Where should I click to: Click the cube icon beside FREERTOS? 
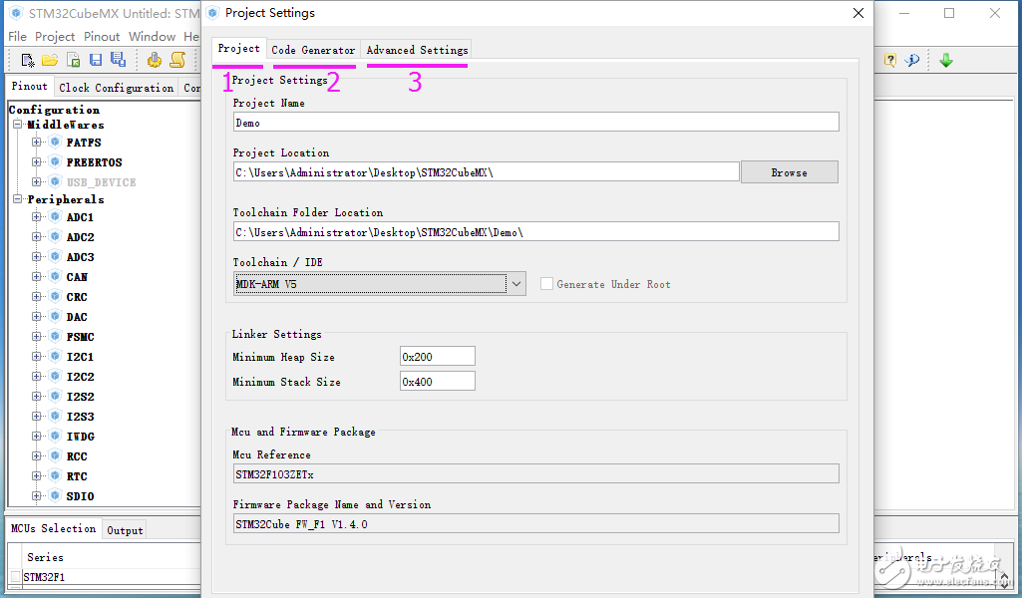[x=56, y=161]
